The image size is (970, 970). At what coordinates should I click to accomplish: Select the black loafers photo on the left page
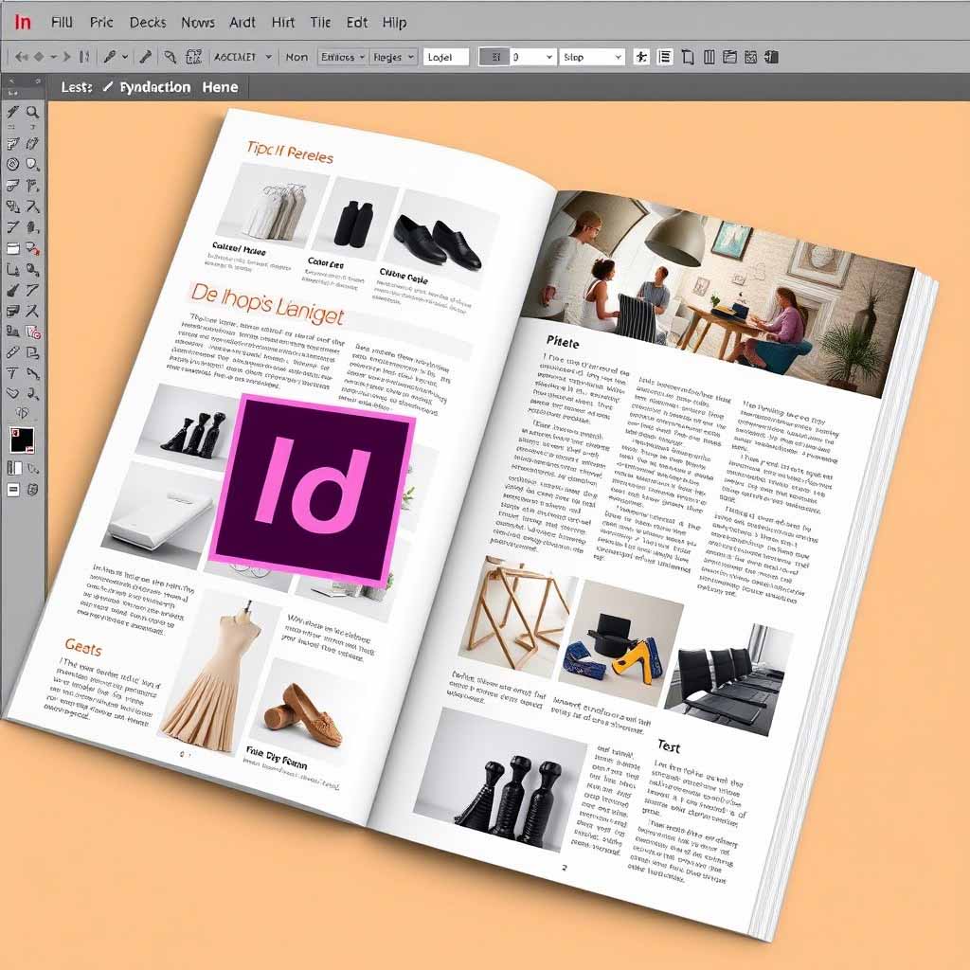pyautogui.click(x=440, y=241)
